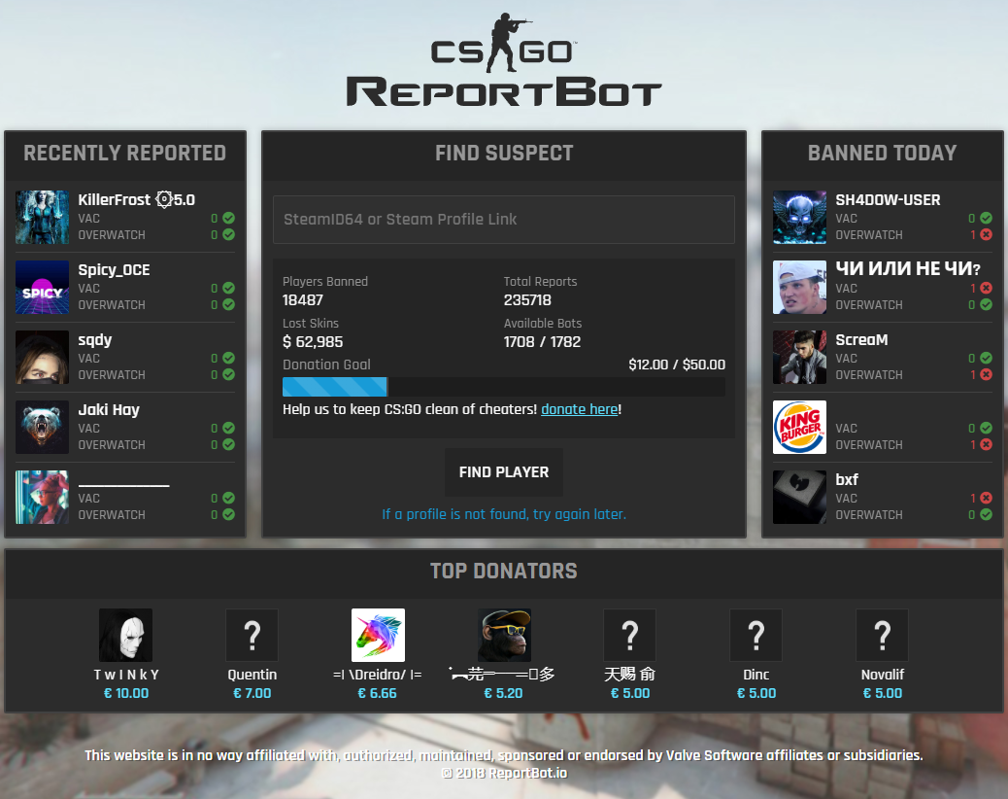Follow the 'donate here' link

click(579, 409)
